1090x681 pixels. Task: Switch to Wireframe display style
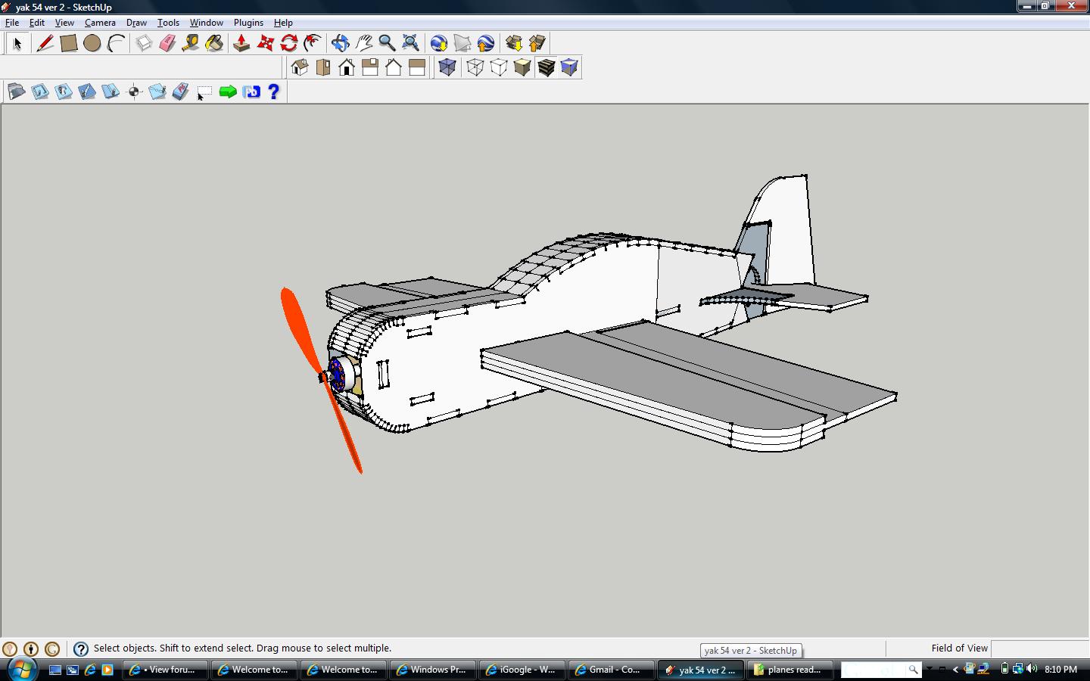click(475, 67)
